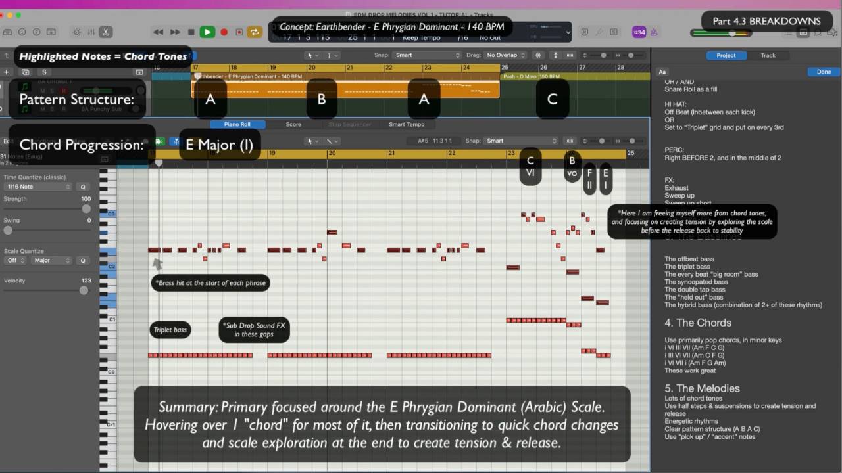Image resolution: width=842 pixels, height=473 pixels.
Task: Toggle the Editors scissors icon
Action: coord(105,32)
